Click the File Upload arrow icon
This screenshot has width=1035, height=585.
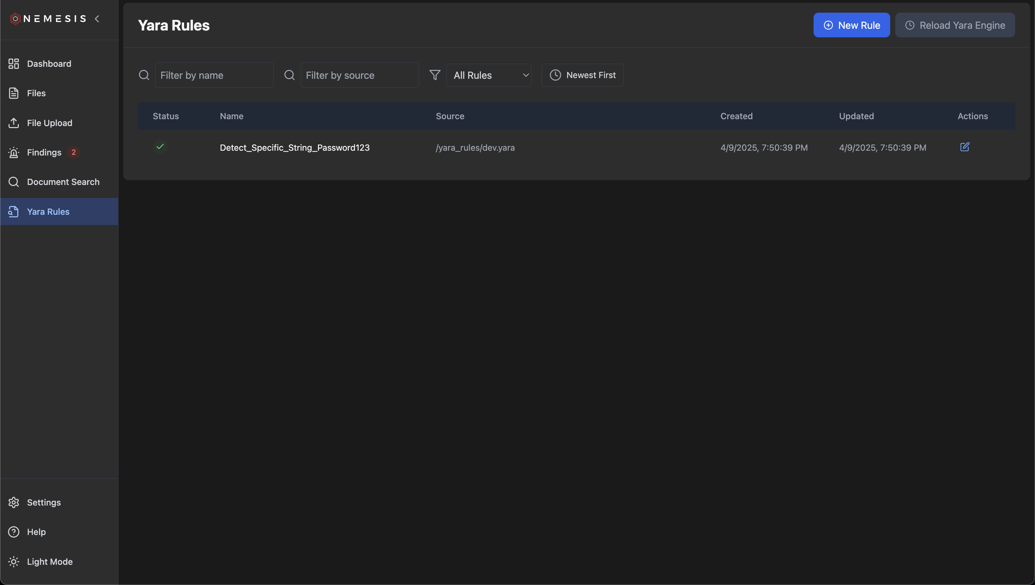[x=14, y=123]
